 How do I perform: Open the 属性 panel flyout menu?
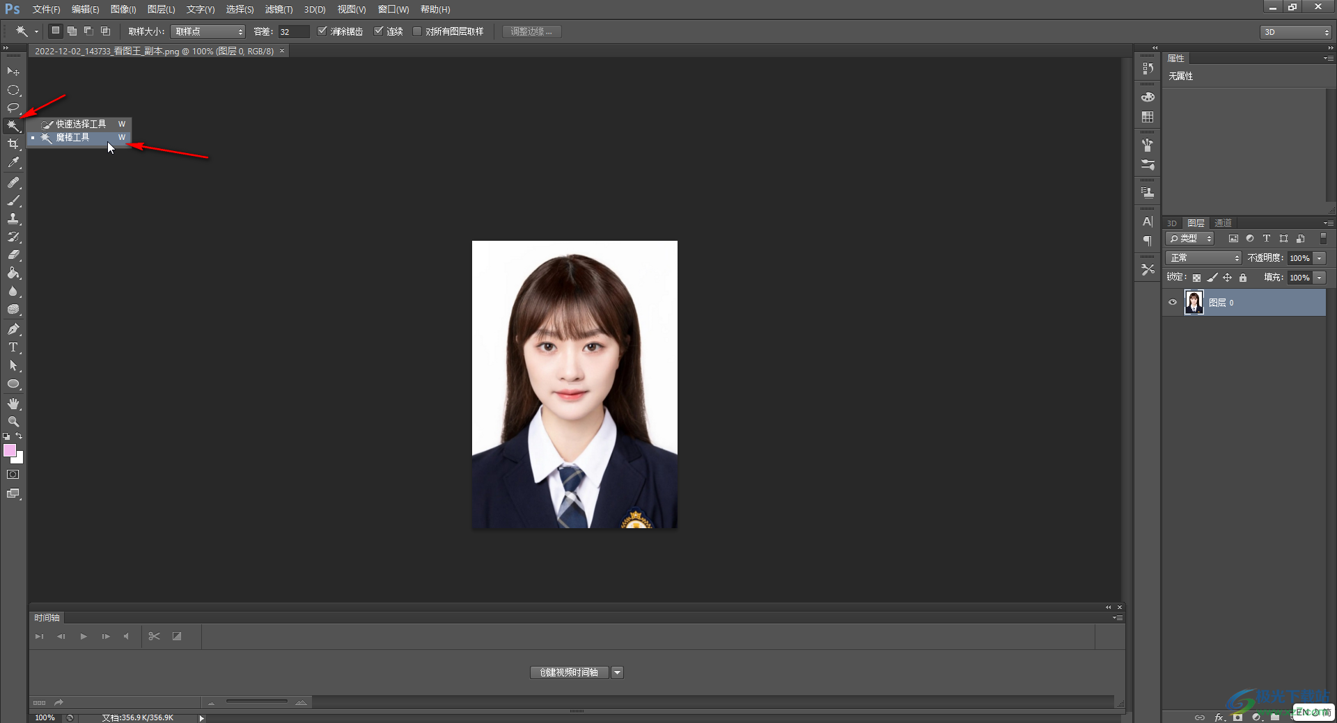1329,58
